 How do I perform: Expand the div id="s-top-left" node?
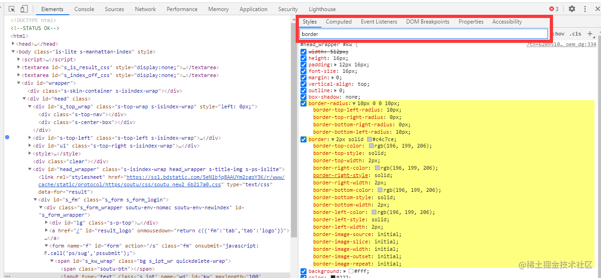point(30,138)
